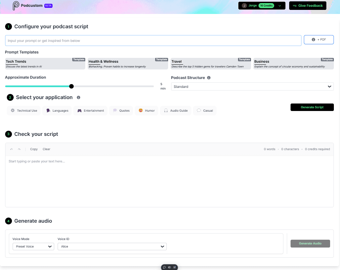Click the Generate Script button
The width and height of the screenshot is (340, 270).
pos(312,107)
